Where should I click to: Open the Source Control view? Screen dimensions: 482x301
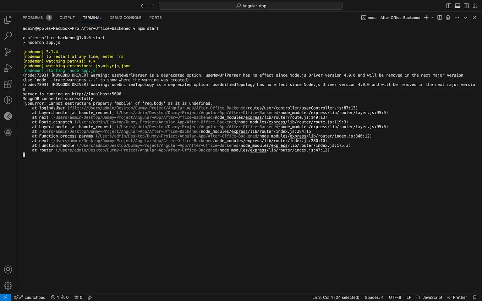(x=8, y=52)
